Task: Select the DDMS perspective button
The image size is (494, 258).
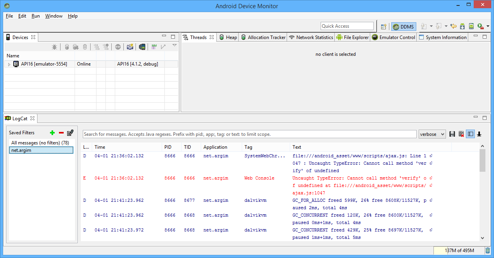Action: click(404, 27)
